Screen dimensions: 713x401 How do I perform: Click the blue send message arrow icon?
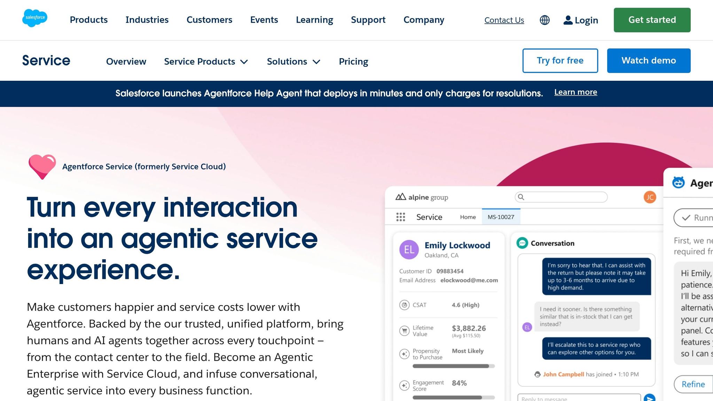click(650, 398)
